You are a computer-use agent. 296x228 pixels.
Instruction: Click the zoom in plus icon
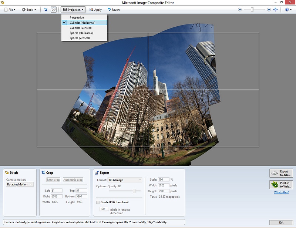click(269, 10)
